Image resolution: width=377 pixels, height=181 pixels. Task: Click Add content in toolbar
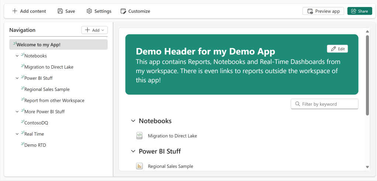[29, 11]
